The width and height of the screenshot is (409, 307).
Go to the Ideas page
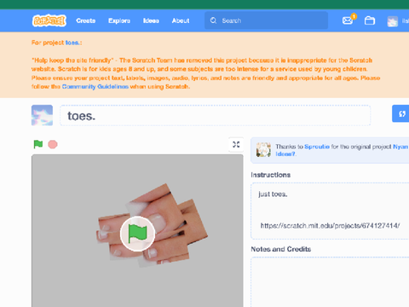151,20
